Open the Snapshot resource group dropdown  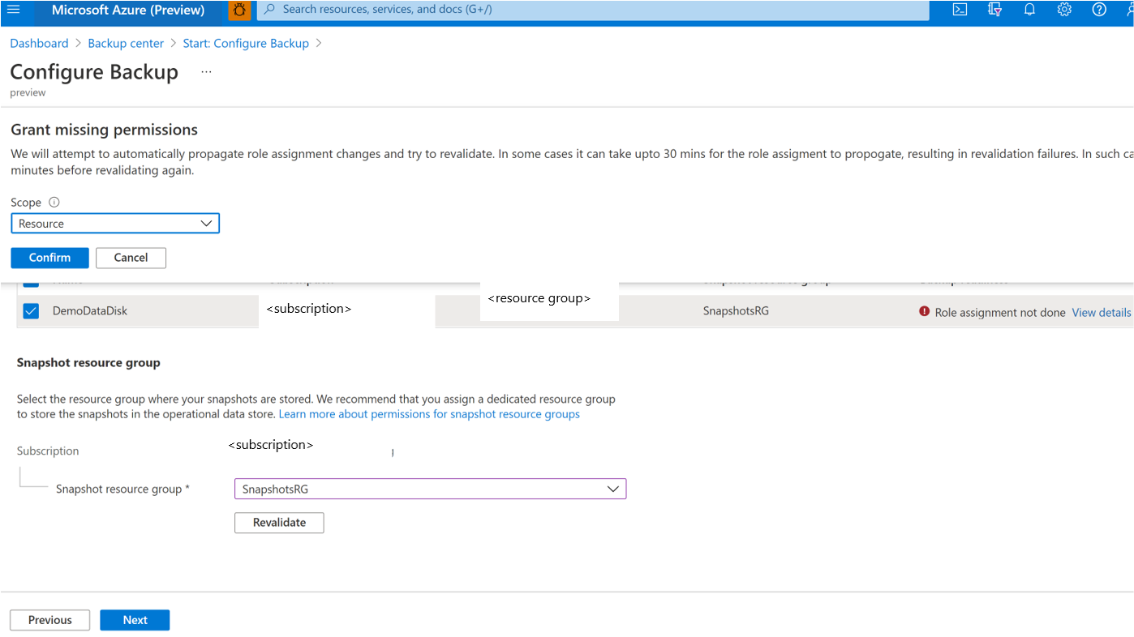point(430,489)
